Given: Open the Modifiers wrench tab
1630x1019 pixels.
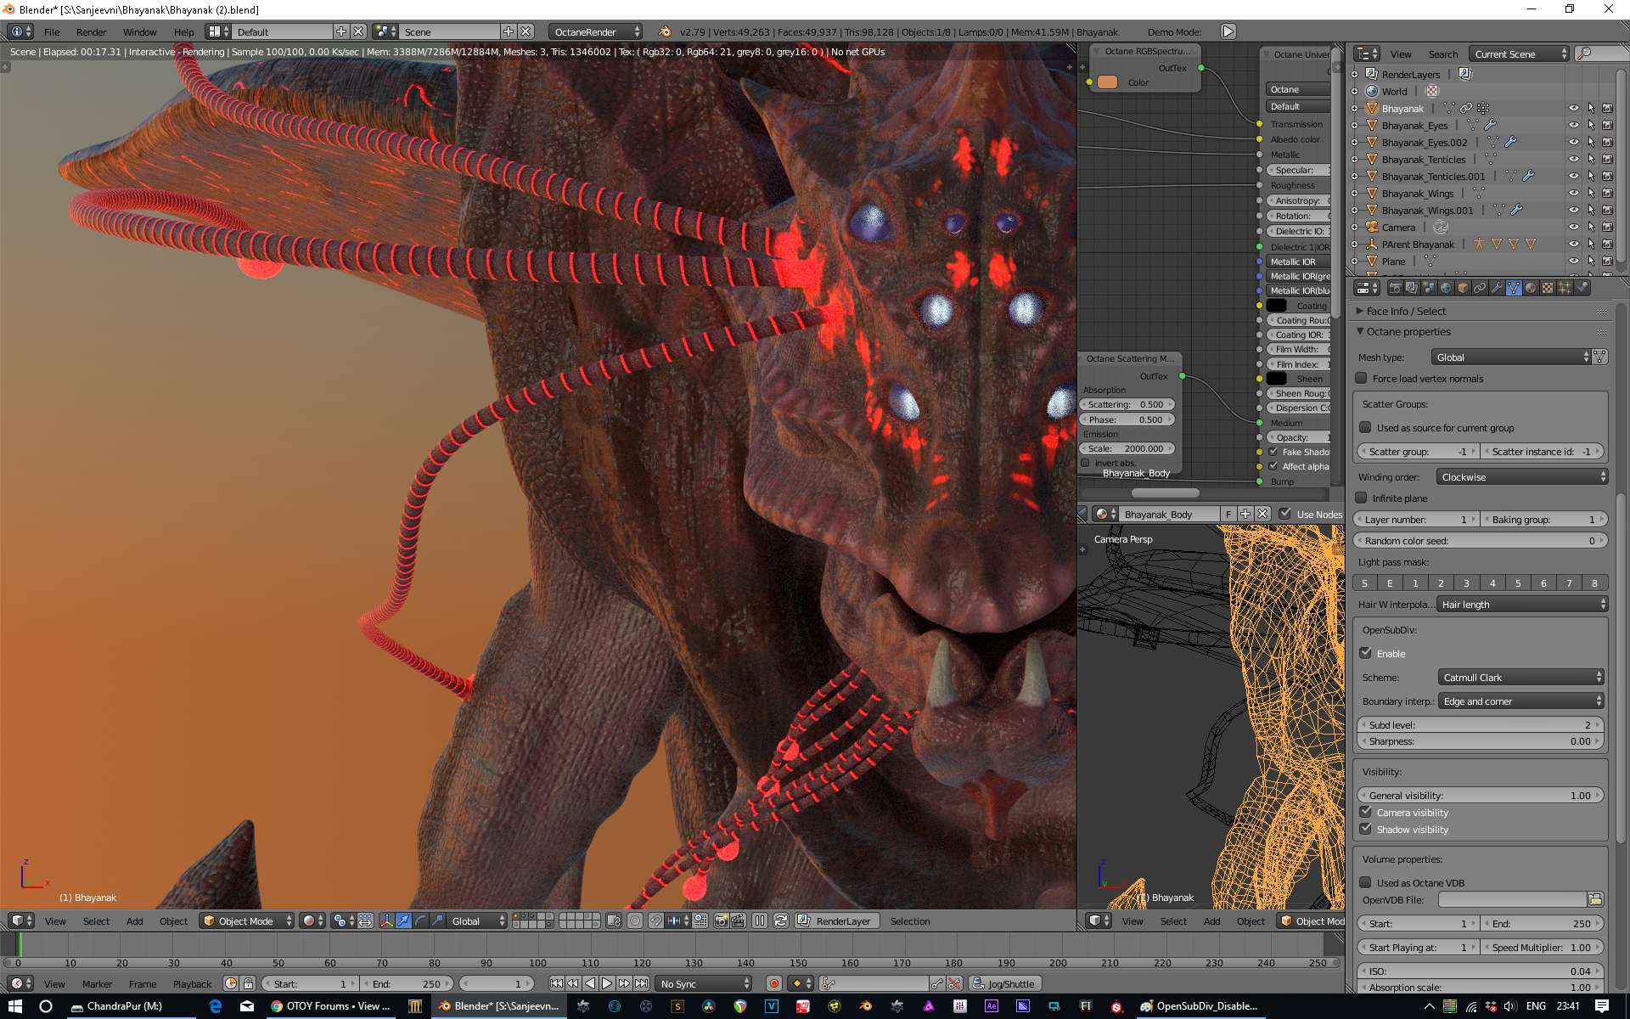Looking at the screenshot, I should click(x=1497, y=288).
